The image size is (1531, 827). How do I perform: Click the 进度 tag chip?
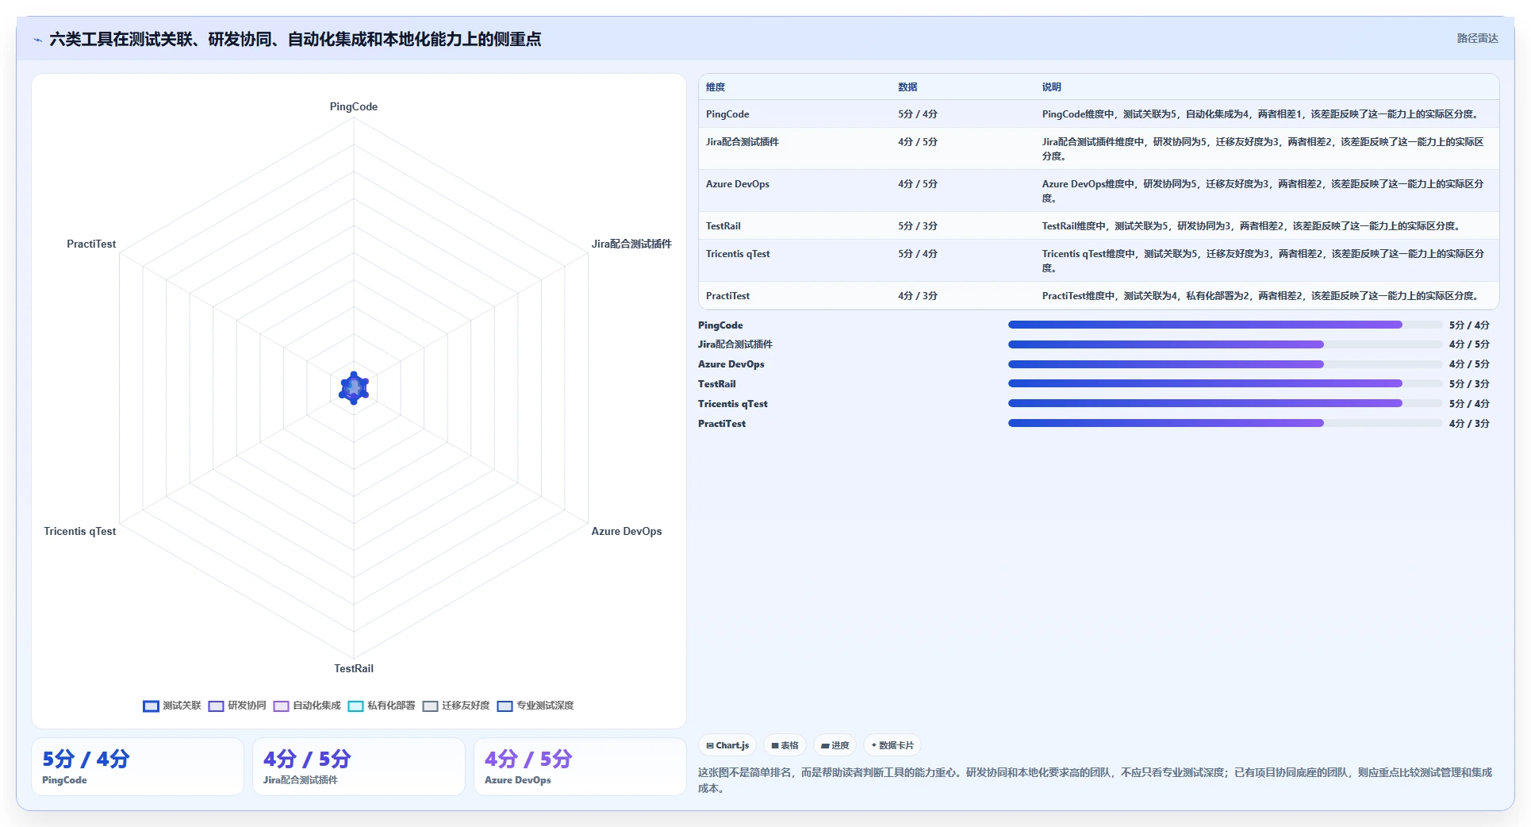(x=835, y=745)
